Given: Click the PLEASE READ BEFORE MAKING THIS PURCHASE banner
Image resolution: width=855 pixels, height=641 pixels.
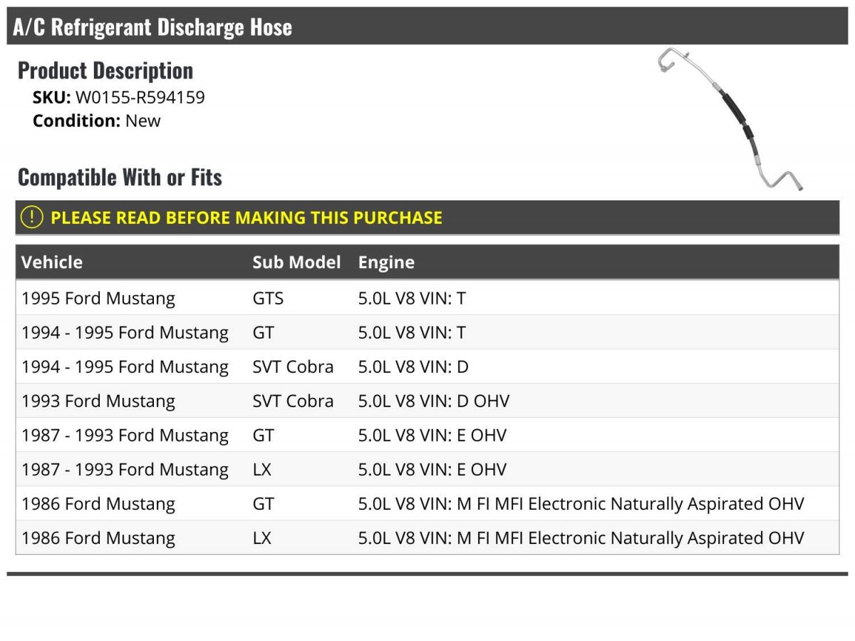Looking at the screenshot, I should (427, 217).
